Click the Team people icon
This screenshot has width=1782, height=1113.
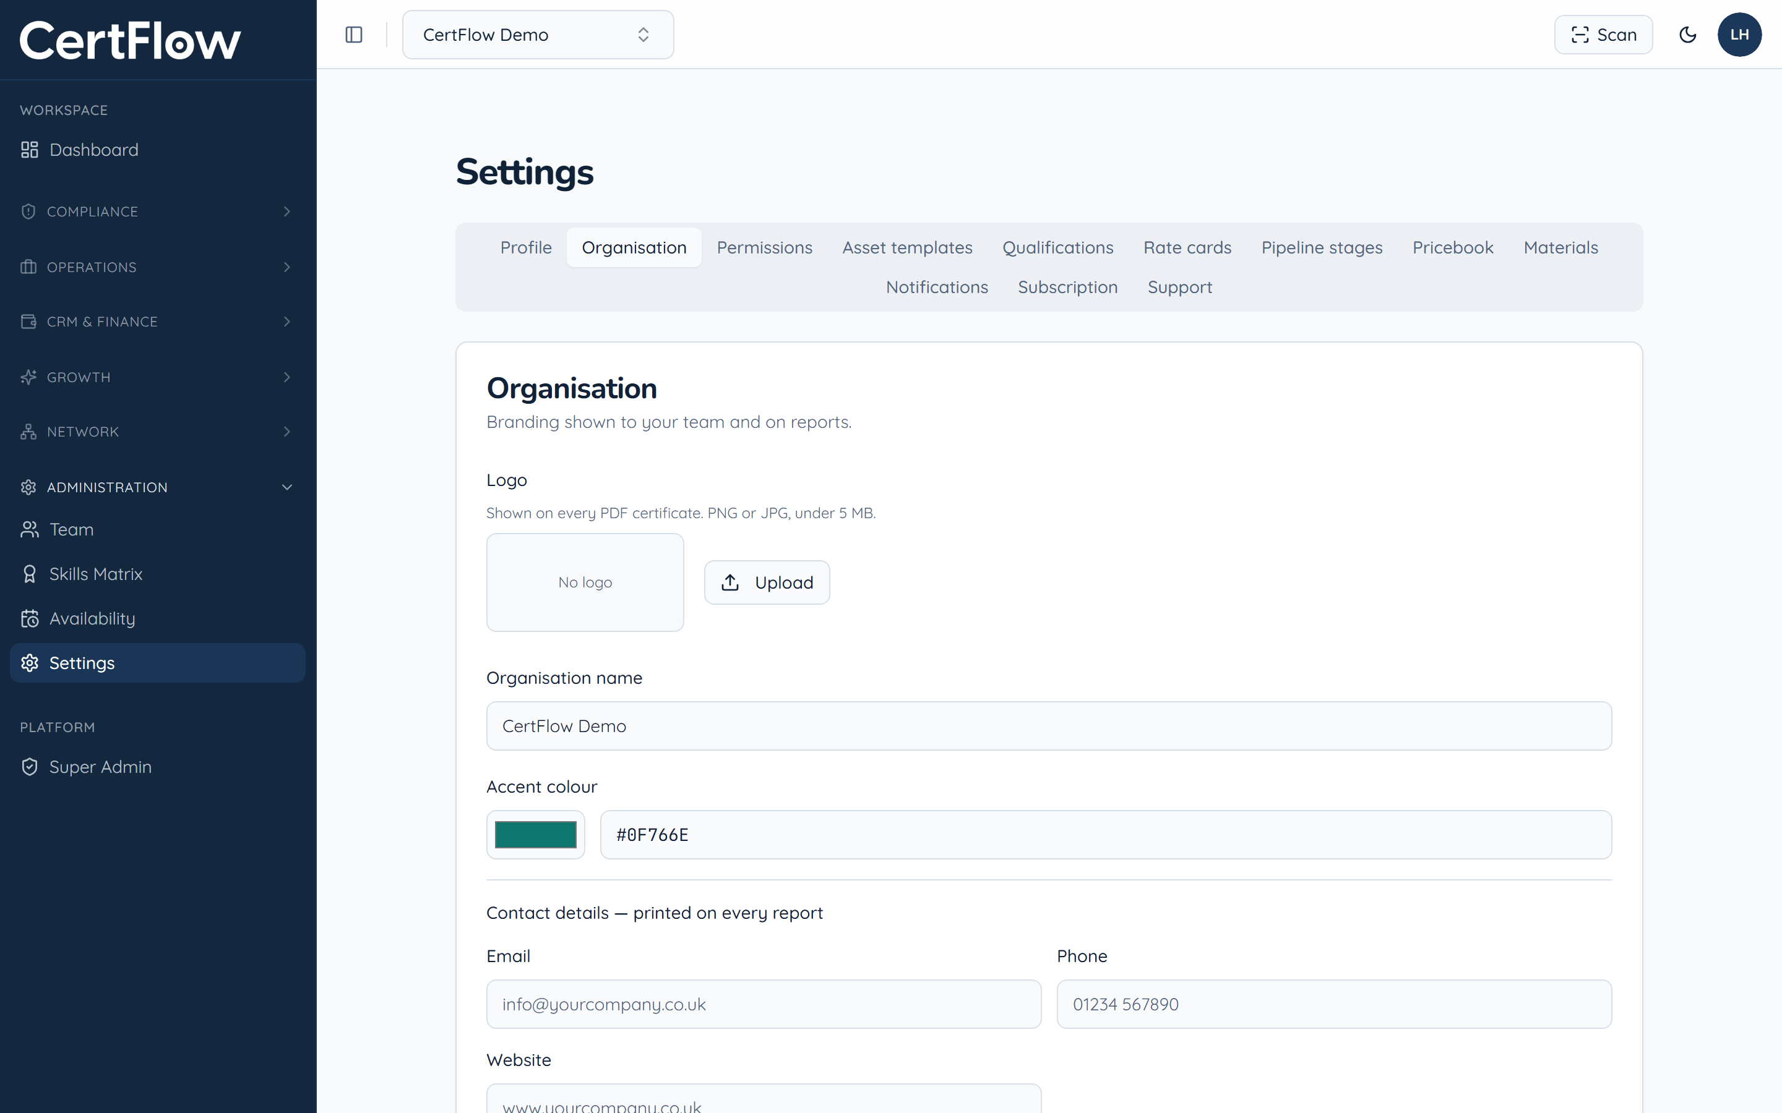coord(30,530)
